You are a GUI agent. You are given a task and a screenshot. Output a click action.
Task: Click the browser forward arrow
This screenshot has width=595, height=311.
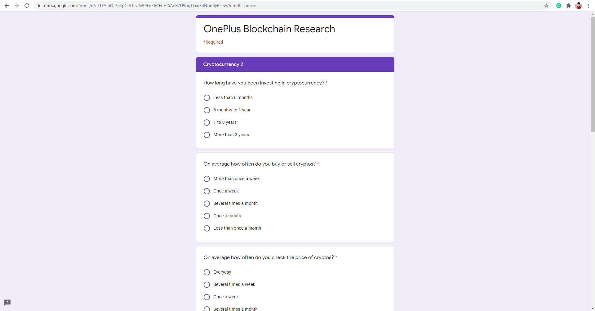click(17, 6)
